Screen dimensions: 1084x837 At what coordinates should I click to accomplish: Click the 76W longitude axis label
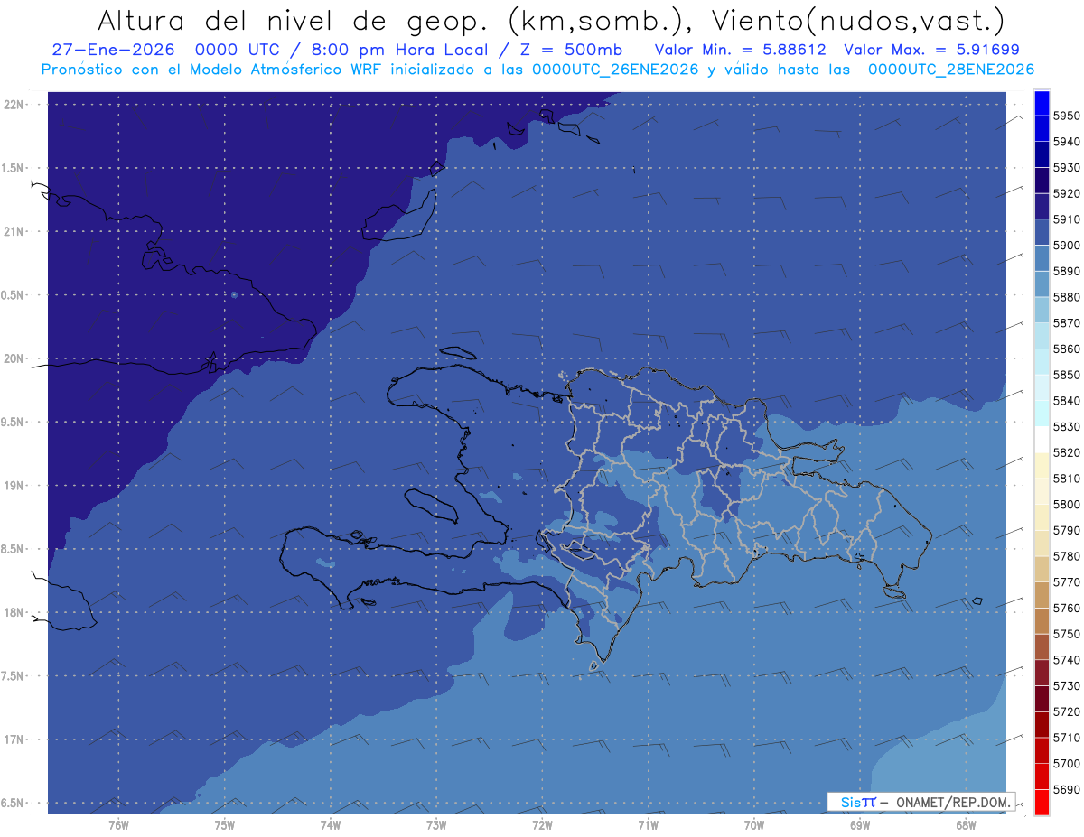click(x=118, y=824)
